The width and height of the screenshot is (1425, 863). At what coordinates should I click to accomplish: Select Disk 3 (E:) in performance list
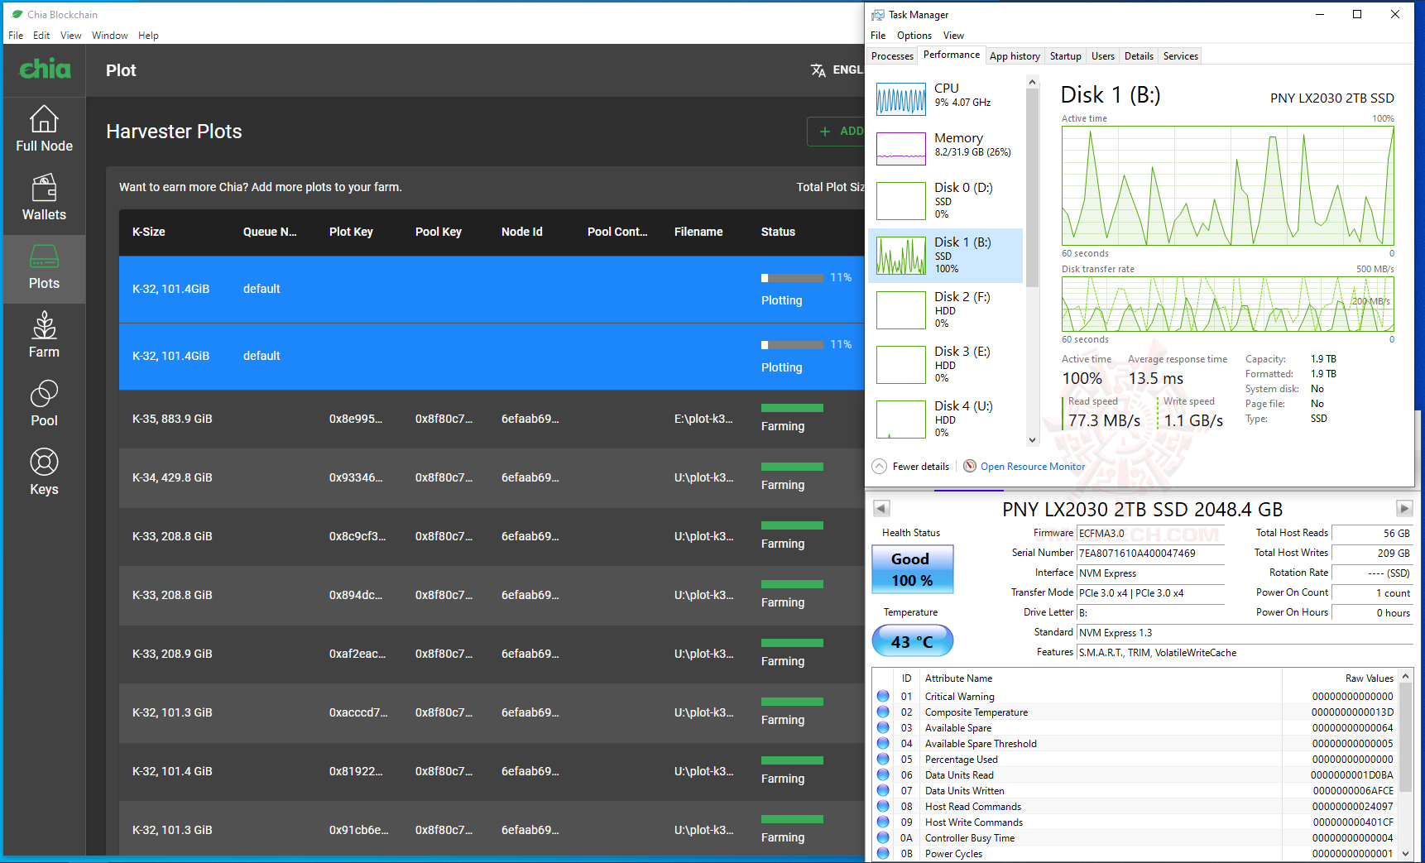click(945, 364)
